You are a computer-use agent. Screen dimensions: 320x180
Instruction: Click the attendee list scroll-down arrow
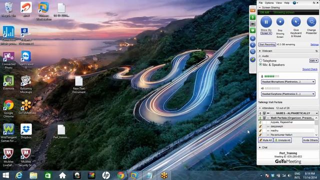tap(316, 135)
